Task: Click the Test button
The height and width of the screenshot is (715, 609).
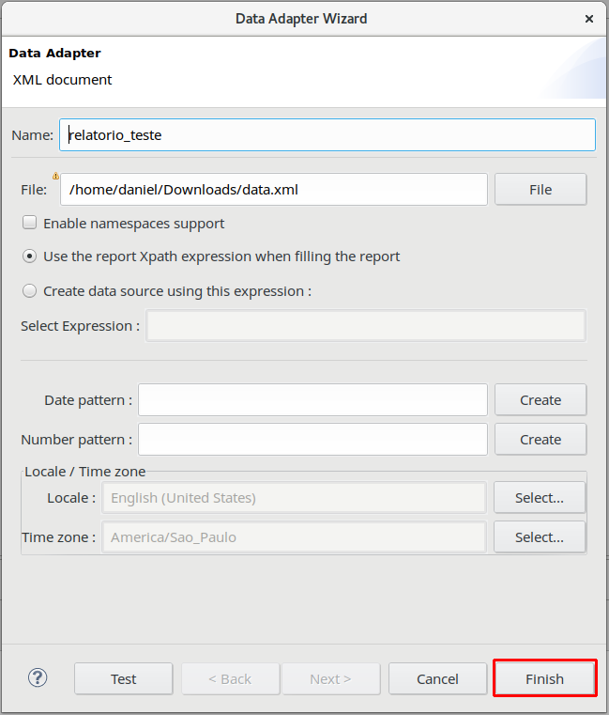Action: (x=123, y=678)
